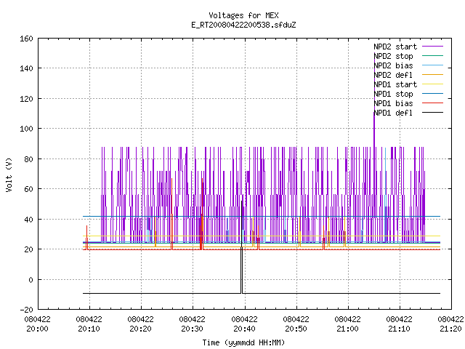
Task: Click the 'NPD1 bias' legend label
Action: 393,103
